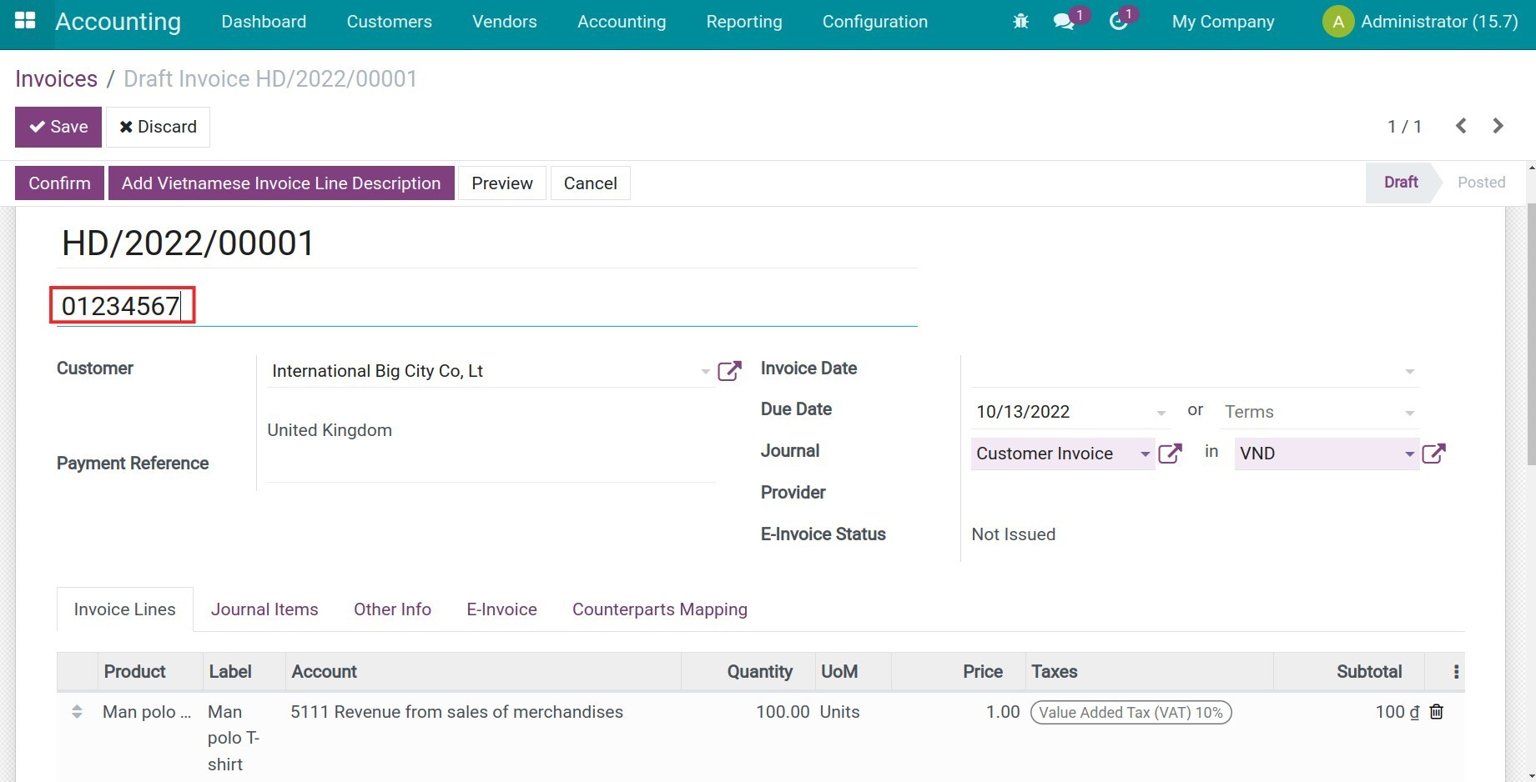Click the drag handle on the Man polo line

point(77,711)
